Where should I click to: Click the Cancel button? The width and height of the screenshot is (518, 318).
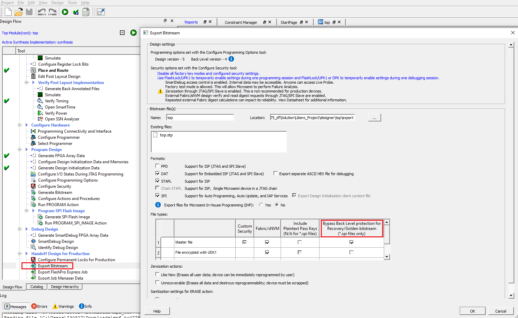click(x=501, y=311)
